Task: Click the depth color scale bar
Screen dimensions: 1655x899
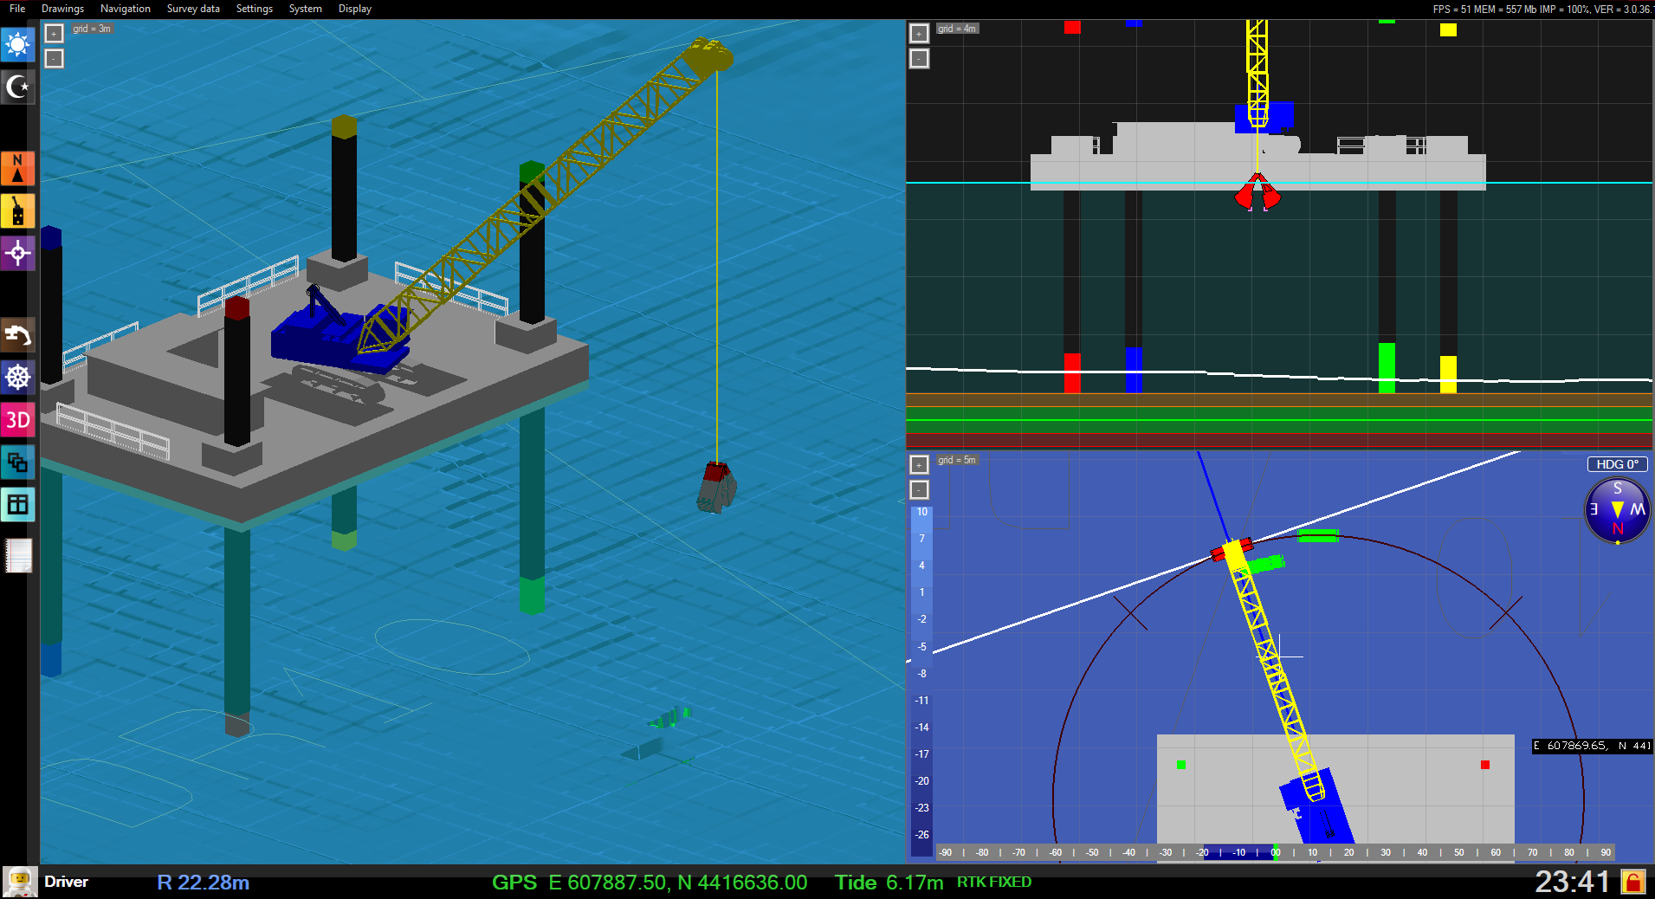Action: click(x=921, y=680)
